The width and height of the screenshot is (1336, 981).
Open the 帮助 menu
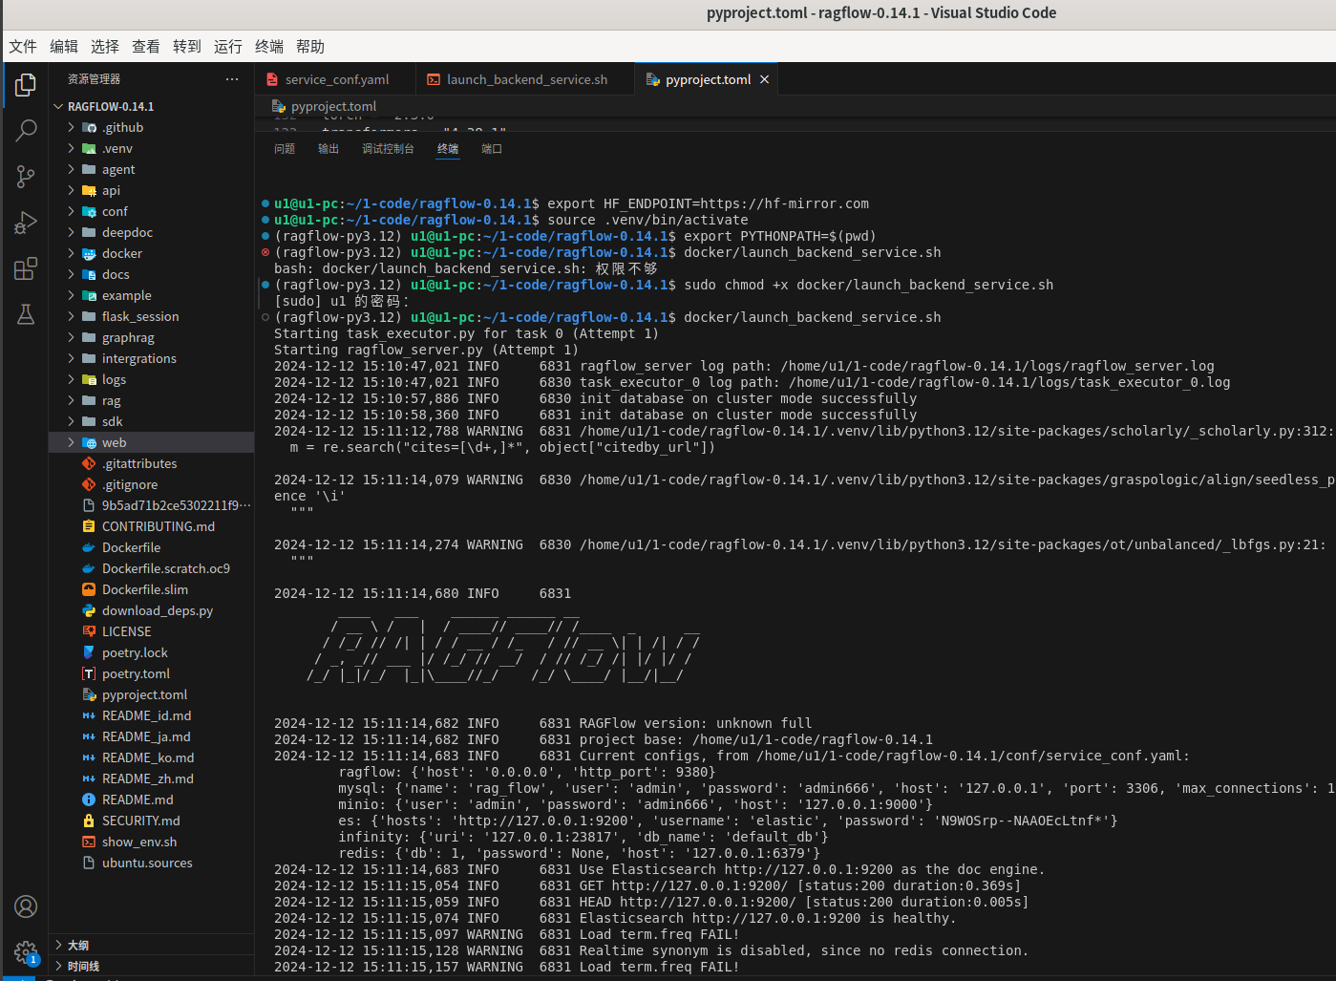[310, 46]
